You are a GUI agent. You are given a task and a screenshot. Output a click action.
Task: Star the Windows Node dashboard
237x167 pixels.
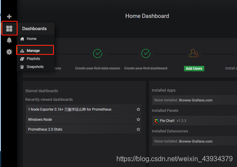[x=138, y=119]
